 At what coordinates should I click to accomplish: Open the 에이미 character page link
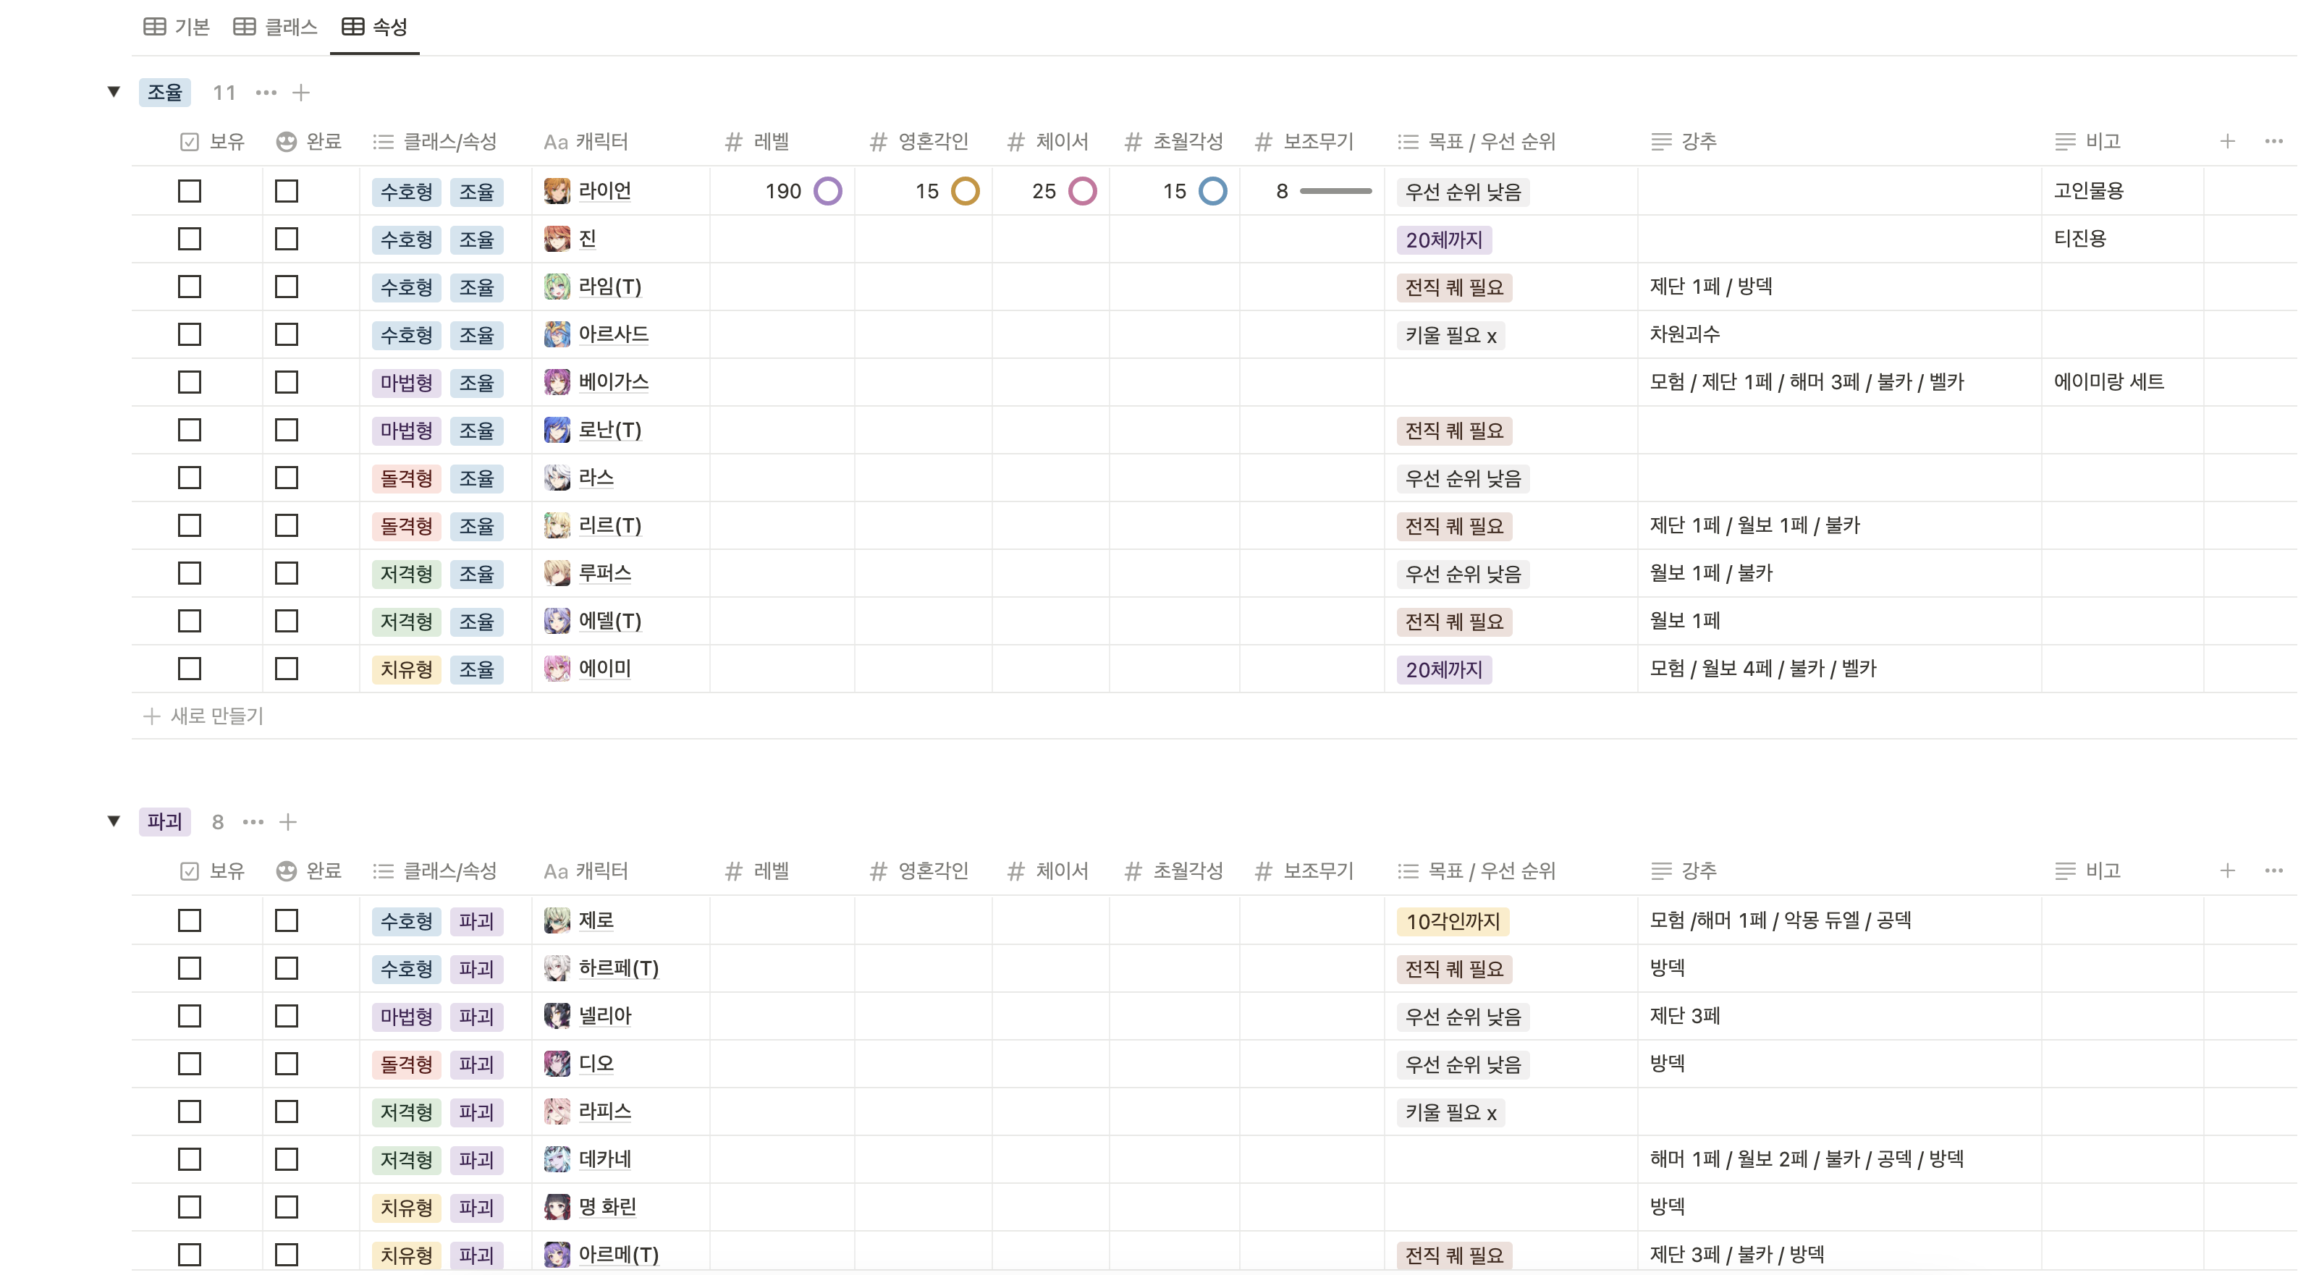tap(604, 669)
